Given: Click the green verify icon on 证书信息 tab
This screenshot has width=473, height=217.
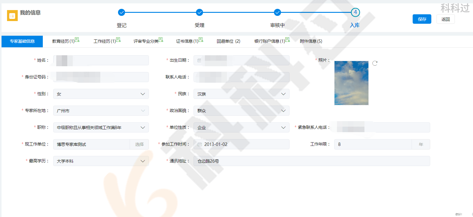Looking at the screenshot, I should (x=201, y=39).
